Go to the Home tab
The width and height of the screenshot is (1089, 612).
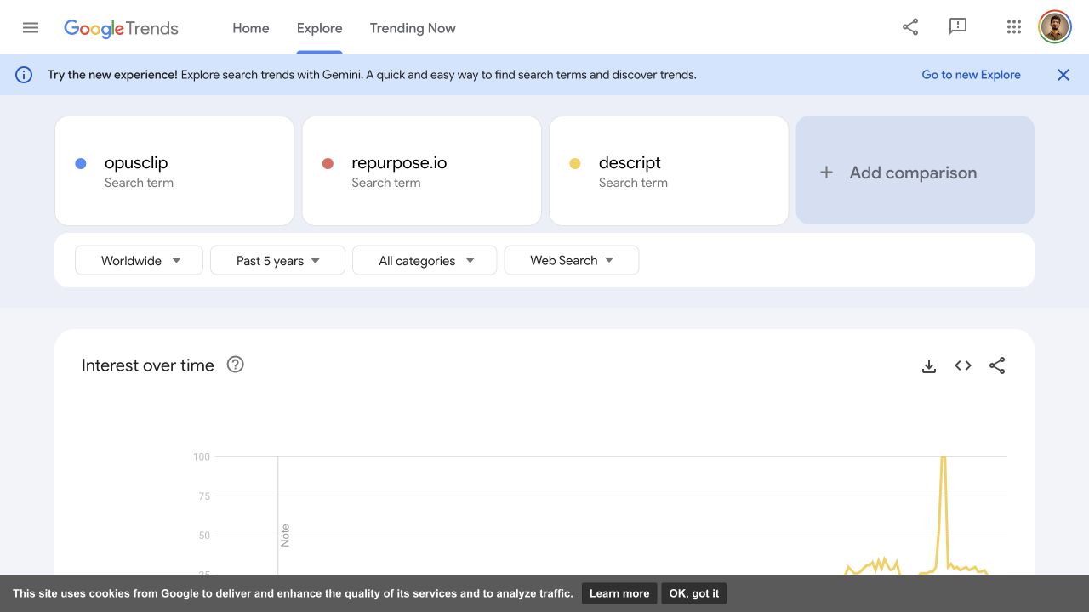click(251, 28)
